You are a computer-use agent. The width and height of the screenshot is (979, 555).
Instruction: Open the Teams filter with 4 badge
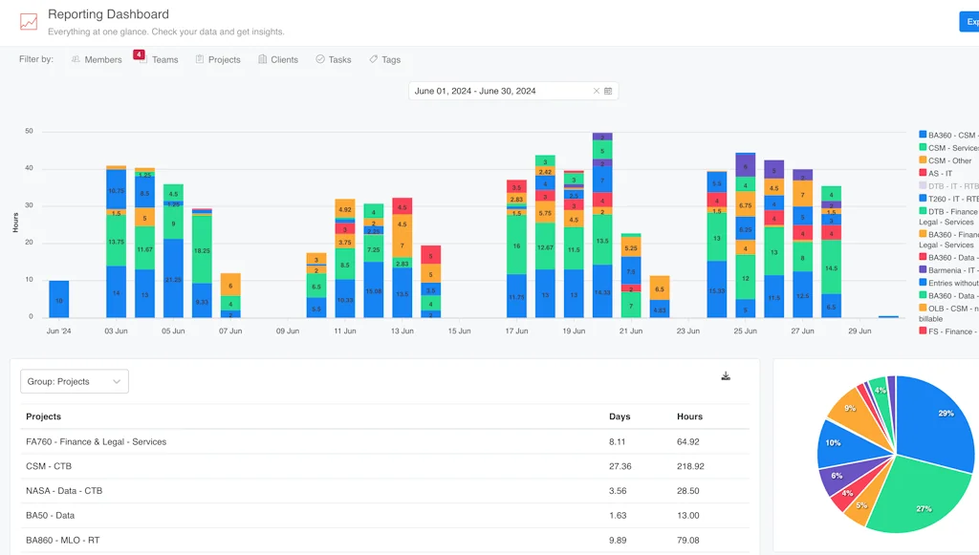pyautogui.click(x=159, y=59)
